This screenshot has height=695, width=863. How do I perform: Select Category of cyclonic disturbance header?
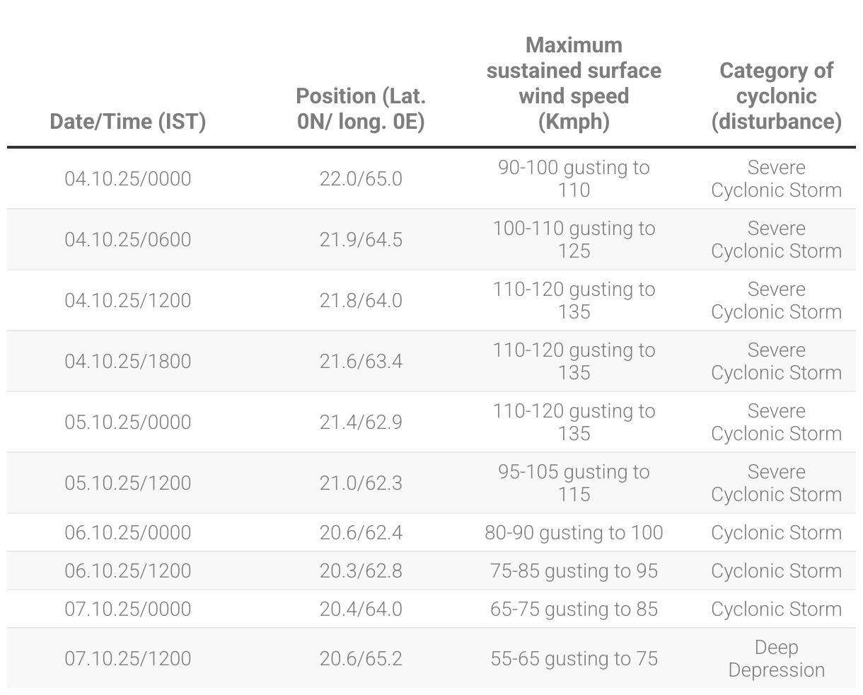tap(776, 96)
